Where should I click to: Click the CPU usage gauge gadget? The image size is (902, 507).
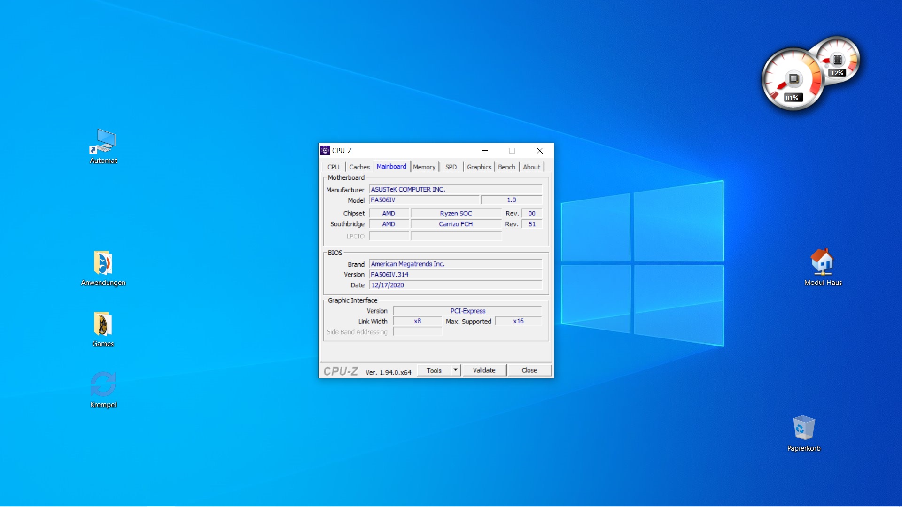[x=793, y=80]
